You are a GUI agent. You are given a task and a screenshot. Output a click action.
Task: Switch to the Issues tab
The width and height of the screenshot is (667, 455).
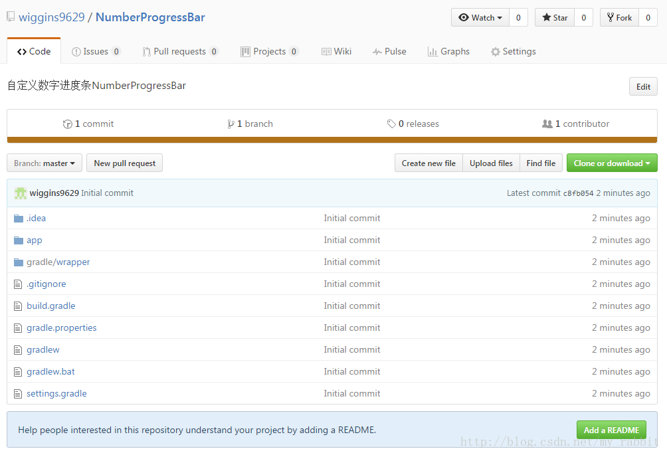(x=96, y=51)
